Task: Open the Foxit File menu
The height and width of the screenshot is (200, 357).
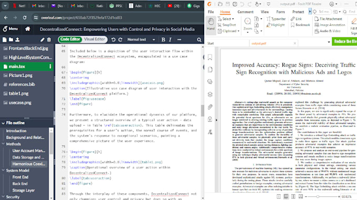Action: tap(211, 12)
